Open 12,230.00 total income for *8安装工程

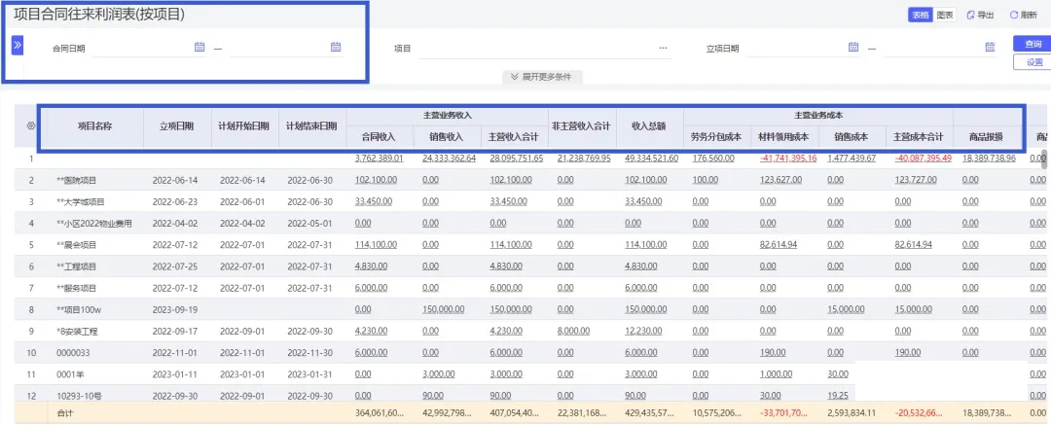click(643, 332)
